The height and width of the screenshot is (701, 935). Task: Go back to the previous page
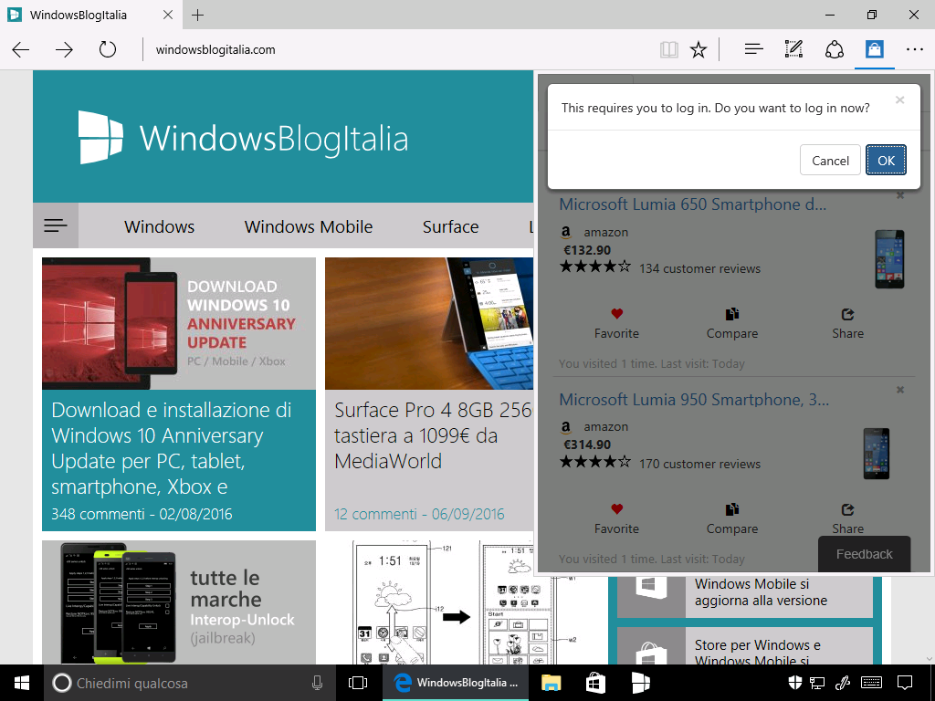pyautogui.click(x=21, y=49)
